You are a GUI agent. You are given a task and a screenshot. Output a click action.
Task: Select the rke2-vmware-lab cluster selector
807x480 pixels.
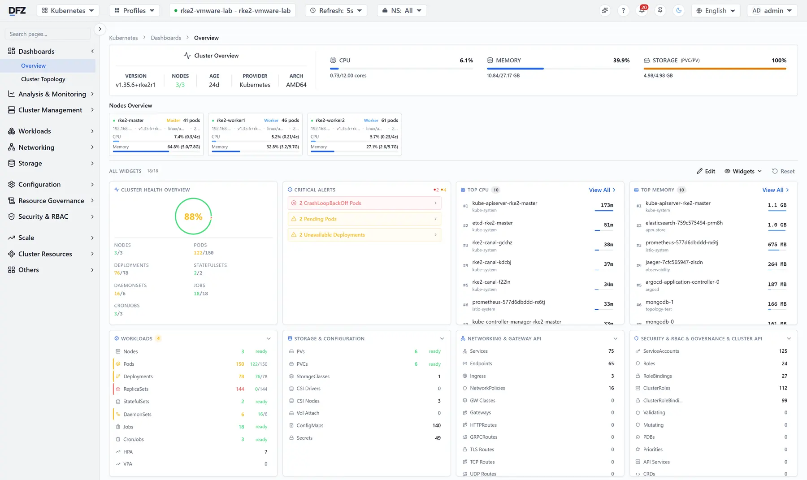pyautogui.click(x=232, y=10)
